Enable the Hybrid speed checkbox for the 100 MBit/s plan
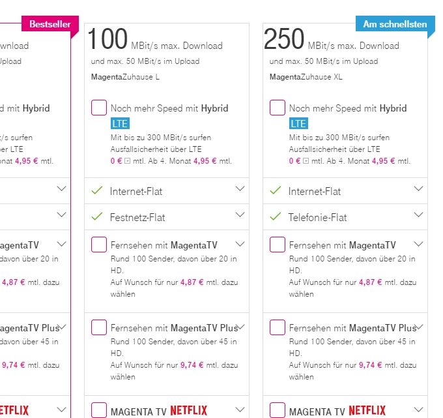Screen dimensions: 443x418 pyautogui.click(x=100, y=108)
